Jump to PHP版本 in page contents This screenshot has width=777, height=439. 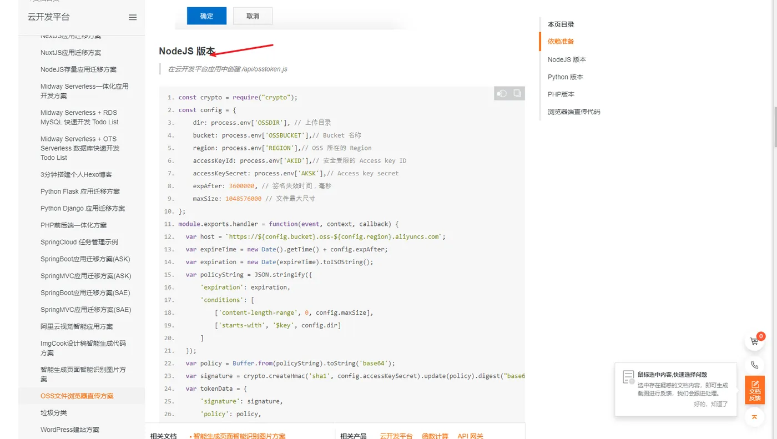561,94
